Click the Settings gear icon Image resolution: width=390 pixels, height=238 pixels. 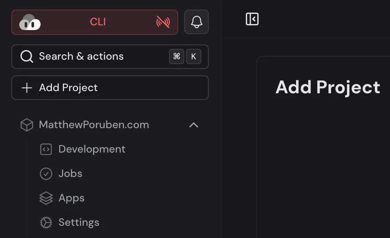[46, 223]
